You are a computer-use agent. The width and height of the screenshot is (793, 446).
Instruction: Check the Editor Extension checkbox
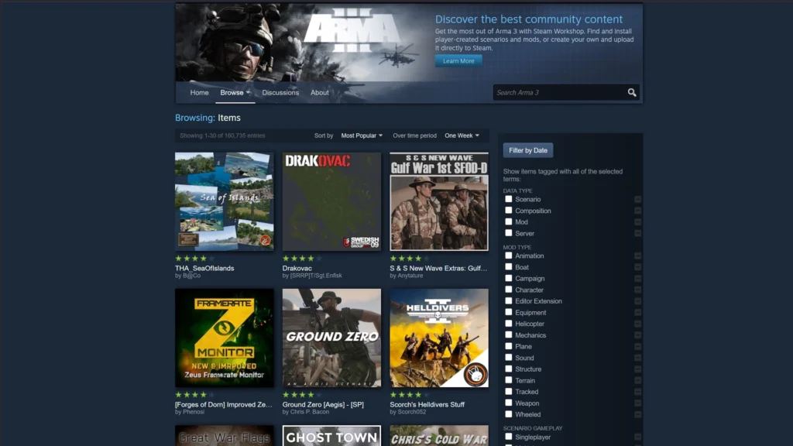(x=508, y=300)
